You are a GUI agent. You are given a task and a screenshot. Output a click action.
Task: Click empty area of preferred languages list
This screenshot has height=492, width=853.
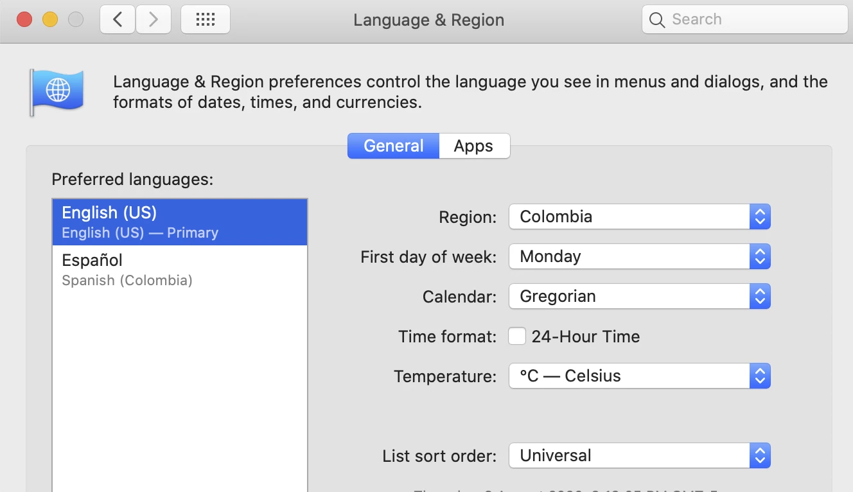[x=180, y=385]
